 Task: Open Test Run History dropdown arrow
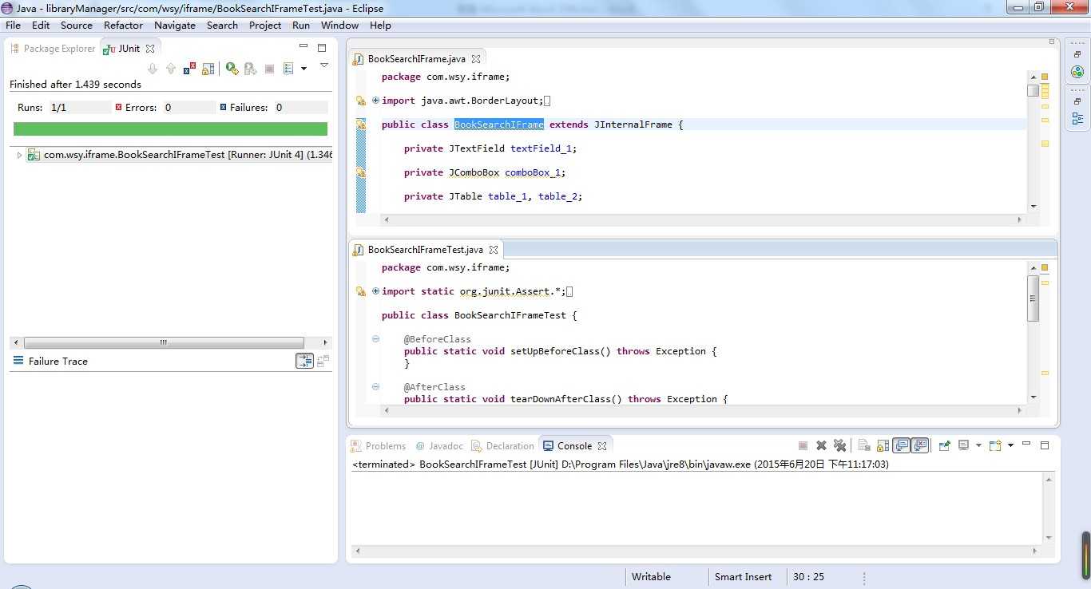303,69
